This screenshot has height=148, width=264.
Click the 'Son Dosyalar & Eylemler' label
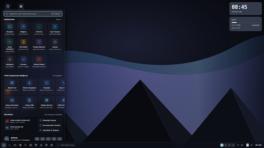point(53,114)
